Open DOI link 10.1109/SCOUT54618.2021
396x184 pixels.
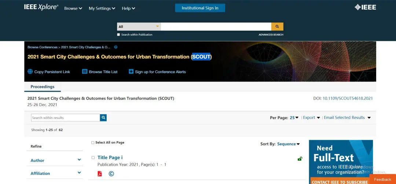pyautogui.click(x=348, y=98)
